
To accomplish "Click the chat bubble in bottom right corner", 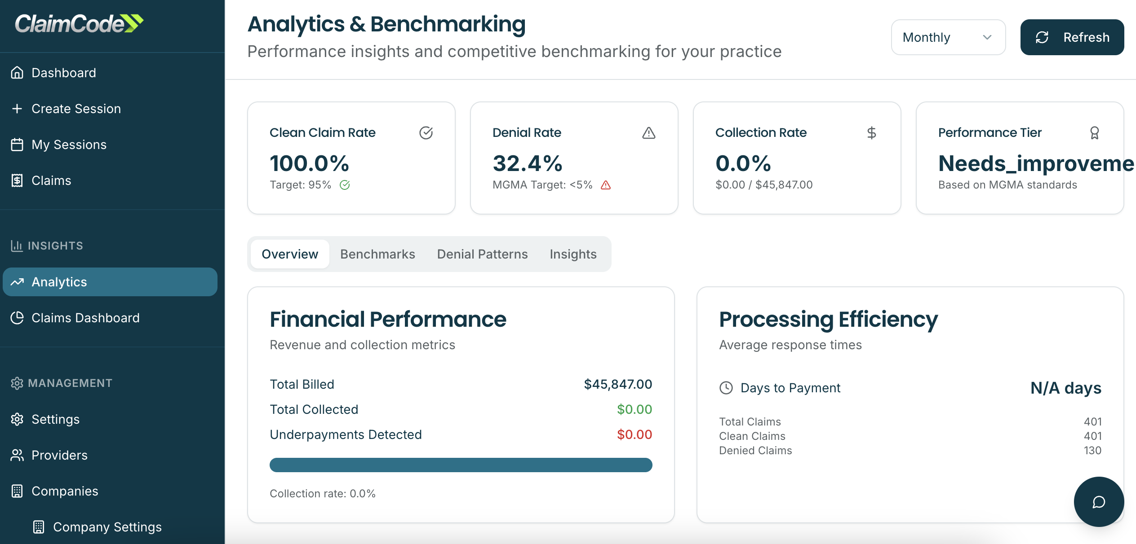I will click(x=1098, y=502).
